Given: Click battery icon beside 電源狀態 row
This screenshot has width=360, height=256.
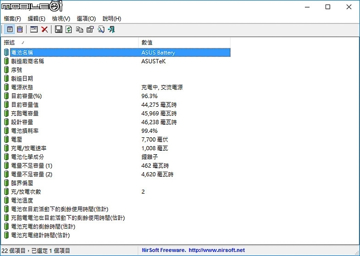Looking at the screenshot, I should 6,87.
